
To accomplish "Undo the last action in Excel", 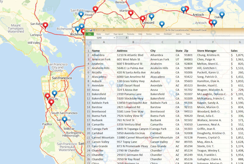I will point(94,30).
